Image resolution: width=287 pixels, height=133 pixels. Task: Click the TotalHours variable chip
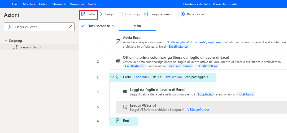point(245,94)
